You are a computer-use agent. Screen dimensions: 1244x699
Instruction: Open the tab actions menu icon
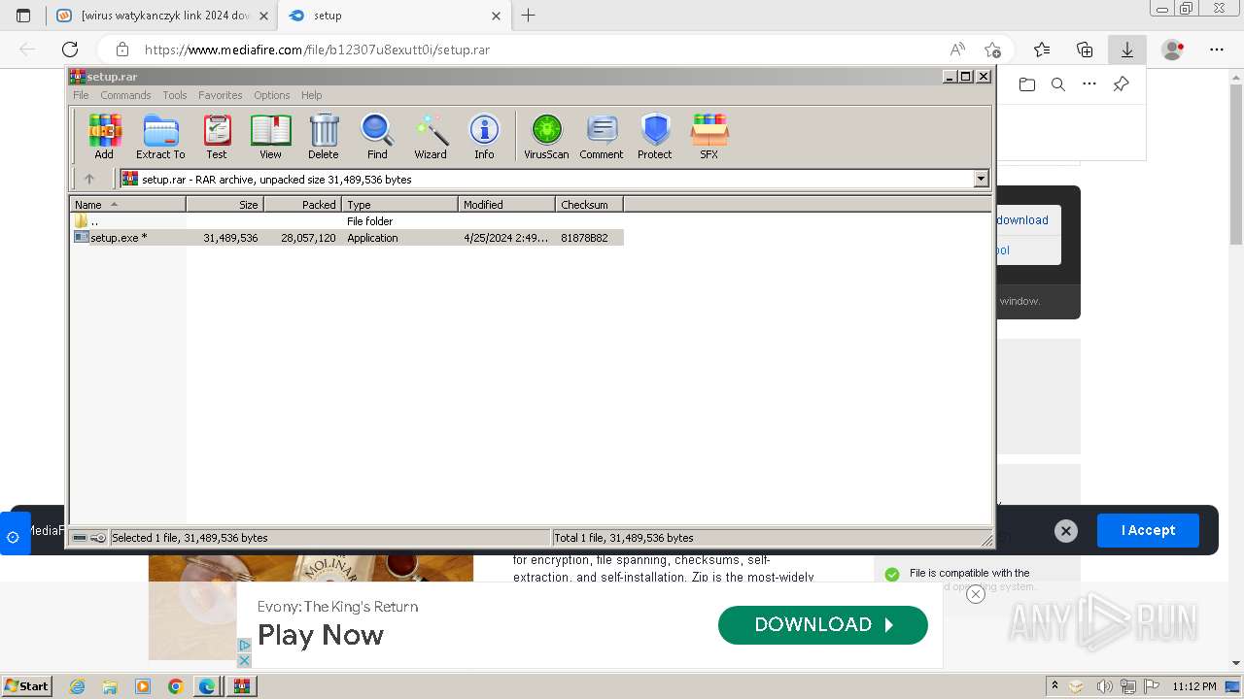[23, 16]
